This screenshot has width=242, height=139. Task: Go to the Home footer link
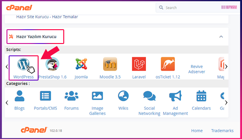coord(197,131)
